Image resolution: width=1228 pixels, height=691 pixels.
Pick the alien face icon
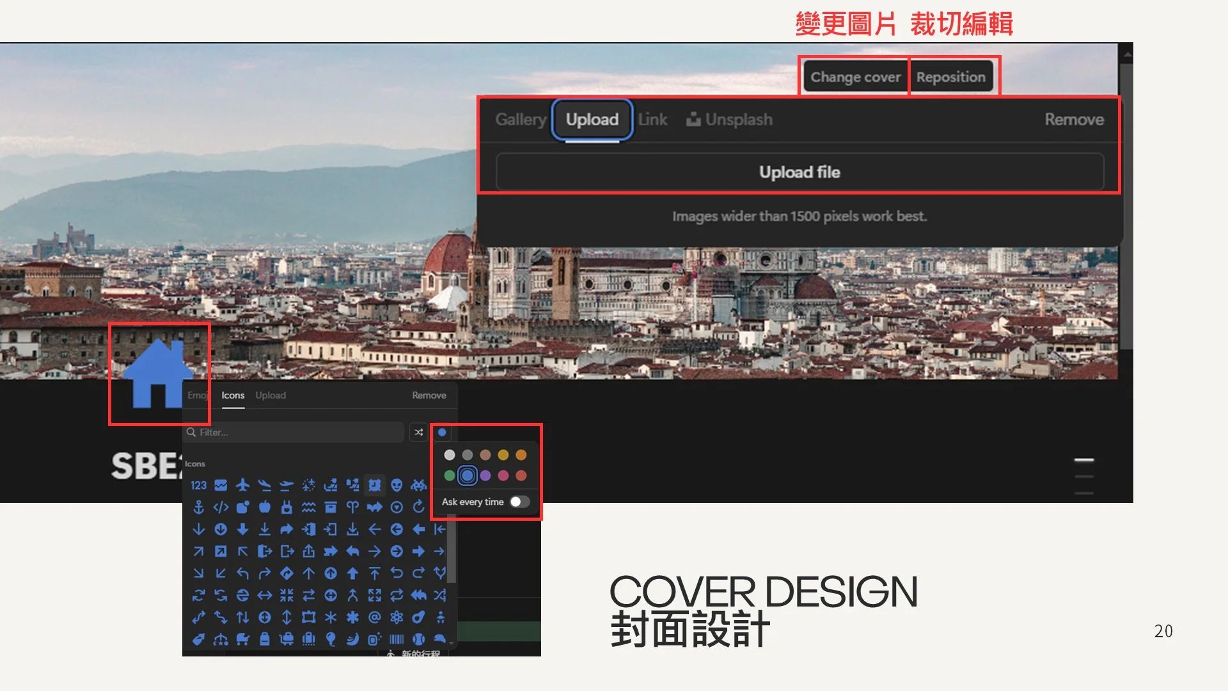point(397,486)
